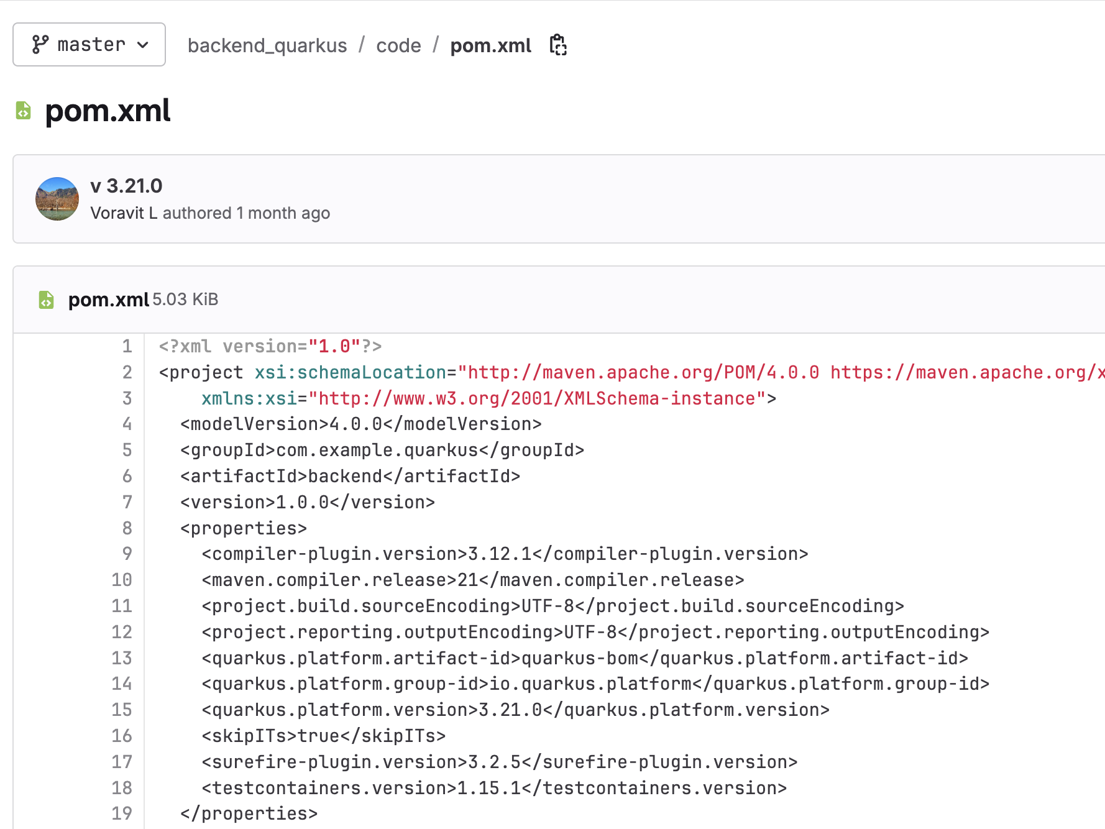Click the xmlns:xsi namespace URL line
The width and height of the screenshot is (1105, 829).
point(489,398)
